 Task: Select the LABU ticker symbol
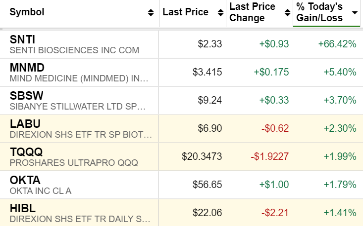(x=25, y=124)
